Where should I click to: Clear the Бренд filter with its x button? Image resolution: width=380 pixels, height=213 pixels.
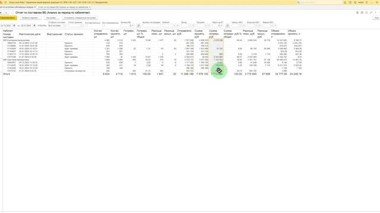pos(194,25)
